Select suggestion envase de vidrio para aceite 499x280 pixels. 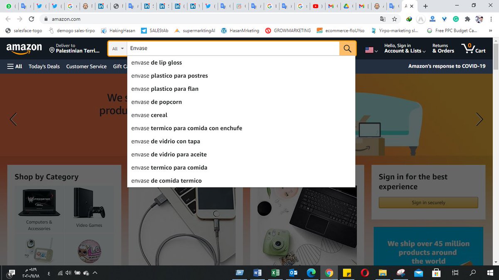pyautogui.click(x=241, y=154)
